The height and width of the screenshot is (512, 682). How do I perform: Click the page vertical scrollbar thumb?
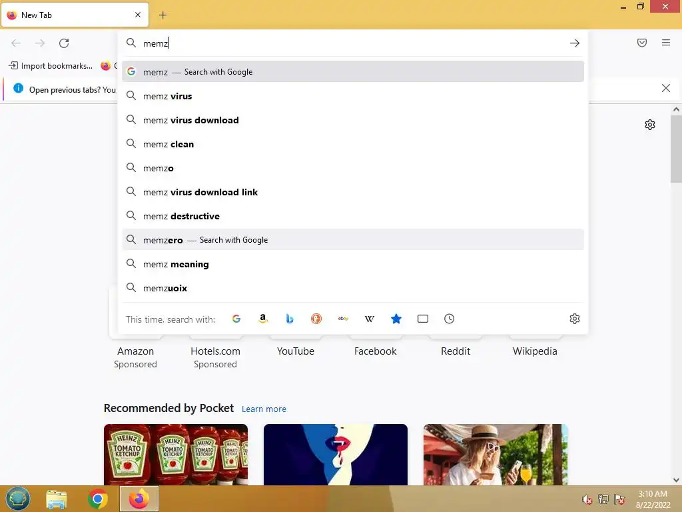pos(676,149)
